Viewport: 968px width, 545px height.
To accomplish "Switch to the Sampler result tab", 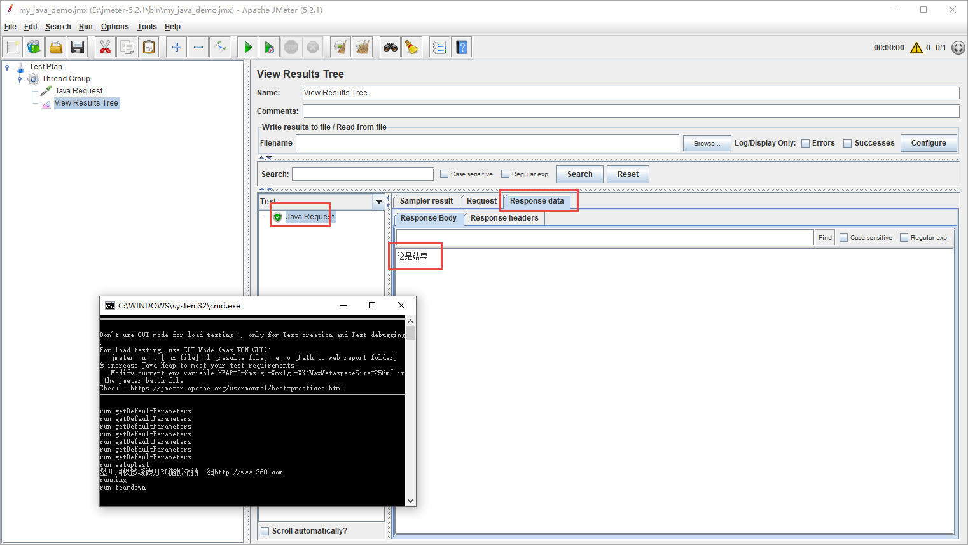I will (x=426, y=201).
